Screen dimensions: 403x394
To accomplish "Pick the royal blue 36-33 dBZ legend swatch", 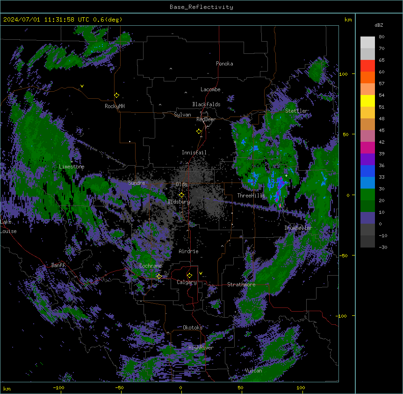I will 367,171.
